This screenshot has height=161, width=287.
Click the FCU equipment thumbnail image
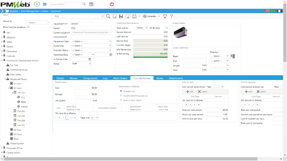(x=181, y=32)
